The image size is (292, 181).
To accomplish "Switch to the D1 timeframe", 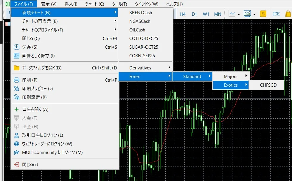I will 194,14.
